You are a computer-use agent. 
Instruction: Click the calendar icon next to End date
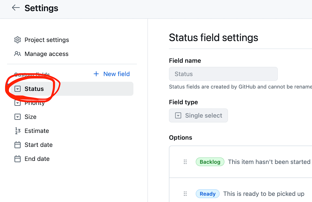tap(17, 159)
